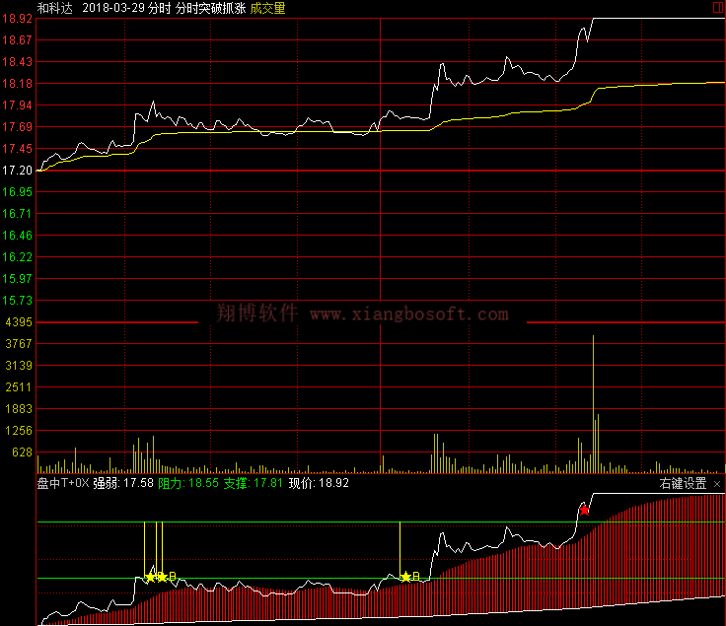Image resolution: width=726 pixels, height=626 pixels.
Task: Click the 3767 volume axis label
Action: pos(19,344)
